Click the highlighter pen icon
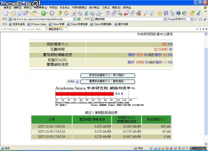The width and height of the screenshot is (208, 151). (205, 19)
